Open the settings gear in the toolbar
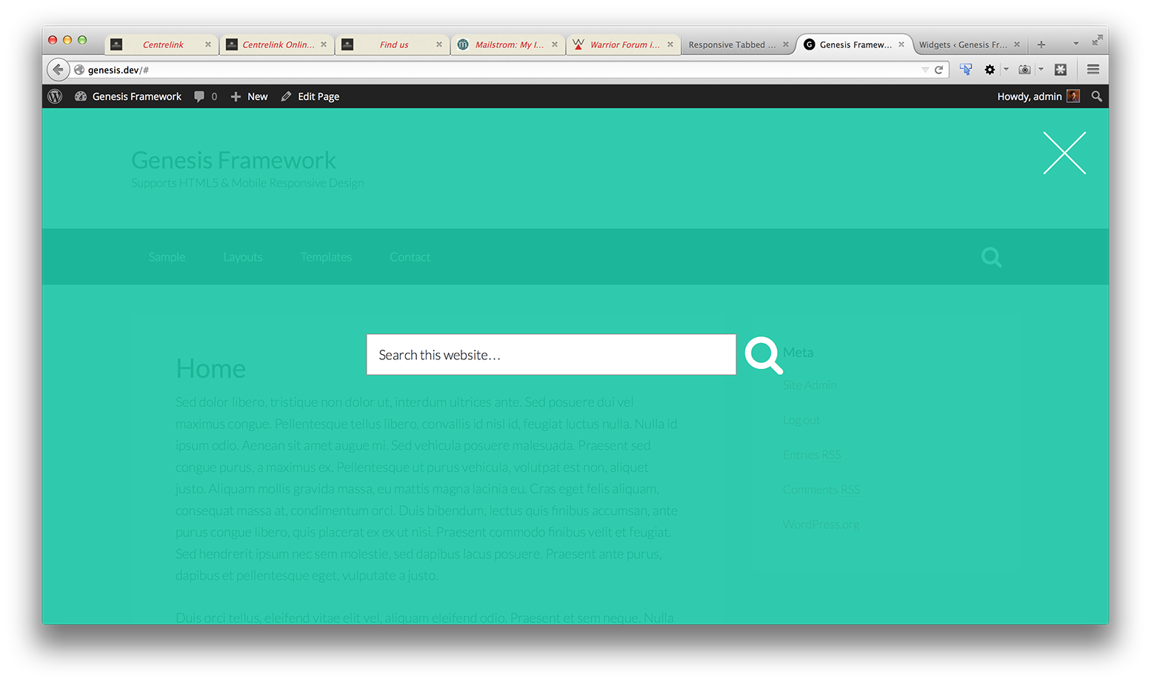This screenshot has width=1151, height=683. tap(990, 69)
